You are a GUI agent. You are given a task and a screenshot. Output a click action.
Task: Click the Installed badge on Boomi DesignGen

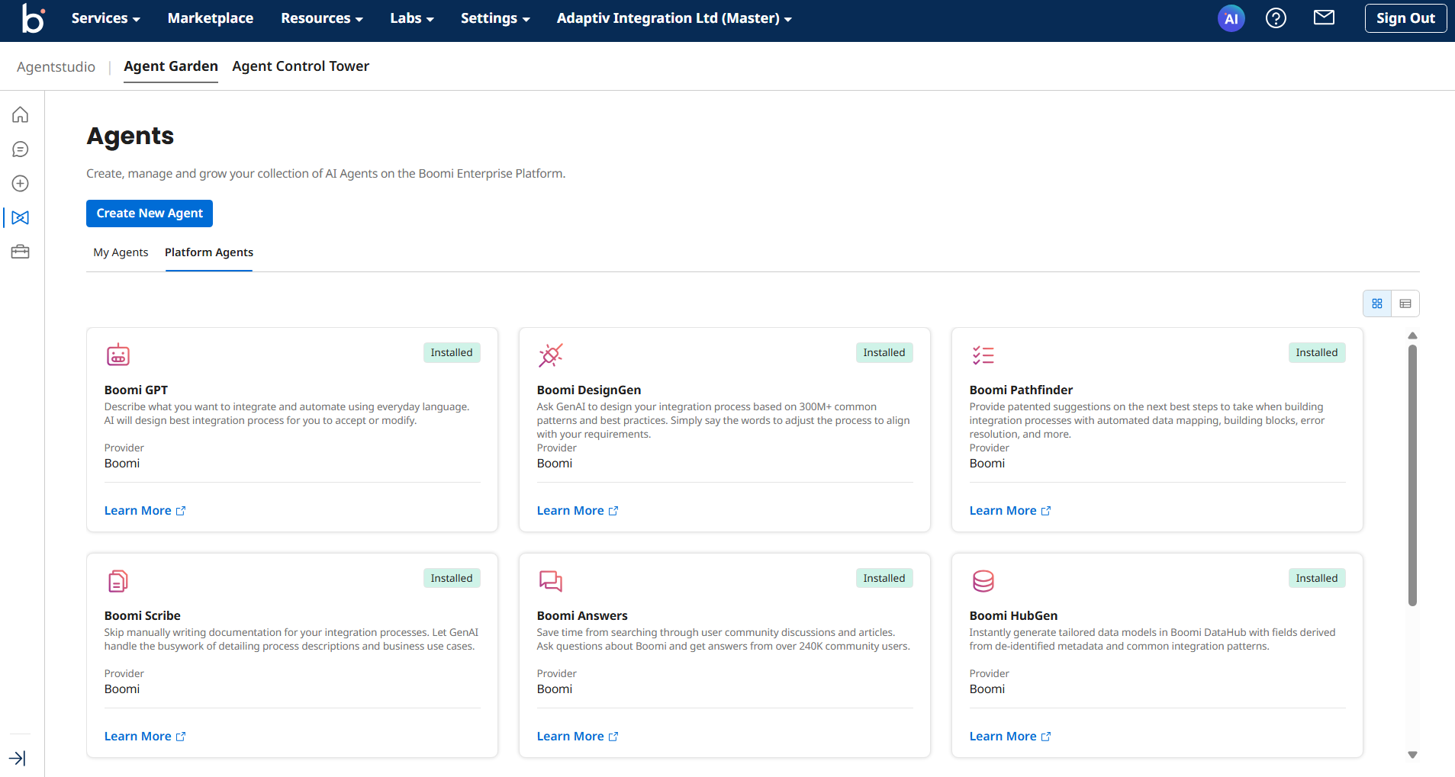click(884, 352)
